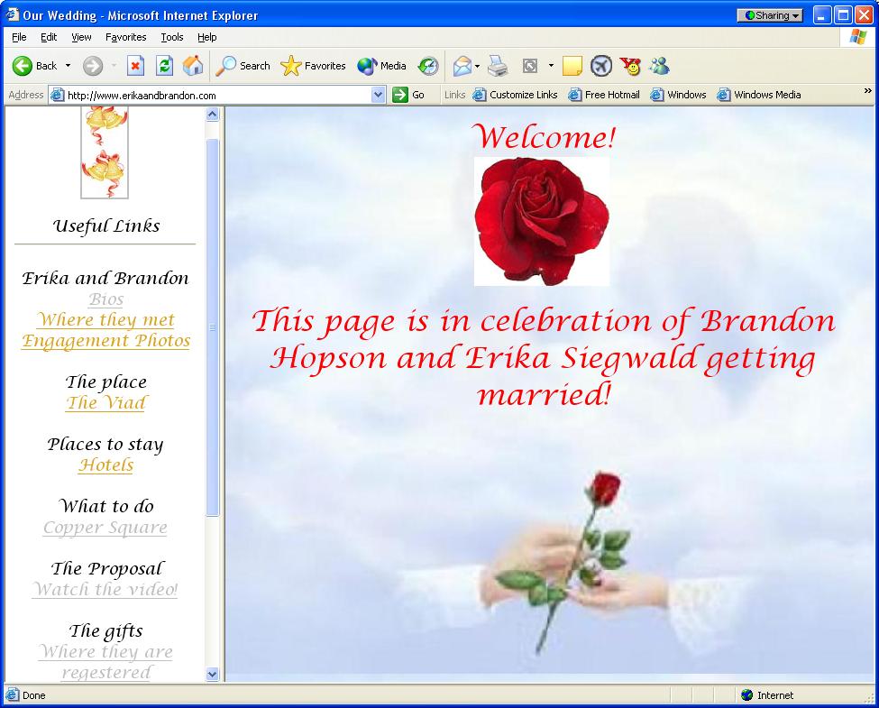Open the Engagement Photos link
The width and height of the screenshot is (879, 708).
105,341
